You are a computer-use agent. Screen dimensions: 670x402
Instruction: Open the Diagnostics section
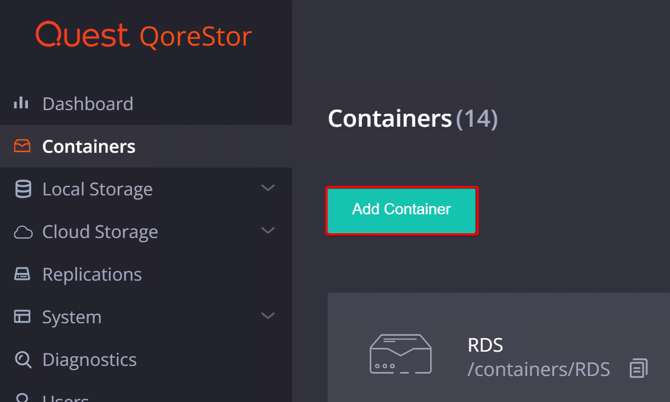click(x=89, y=360)
